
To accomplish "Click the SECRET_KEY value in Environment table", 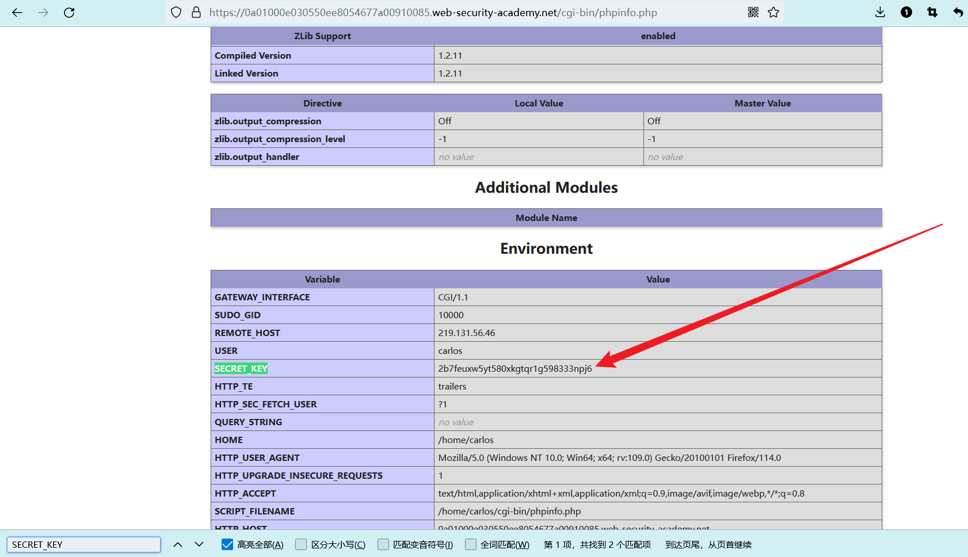I will click(x=515, y=369).
